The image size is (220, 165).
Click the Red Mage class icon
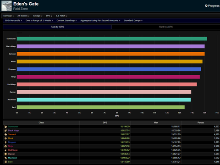[5, 150]
